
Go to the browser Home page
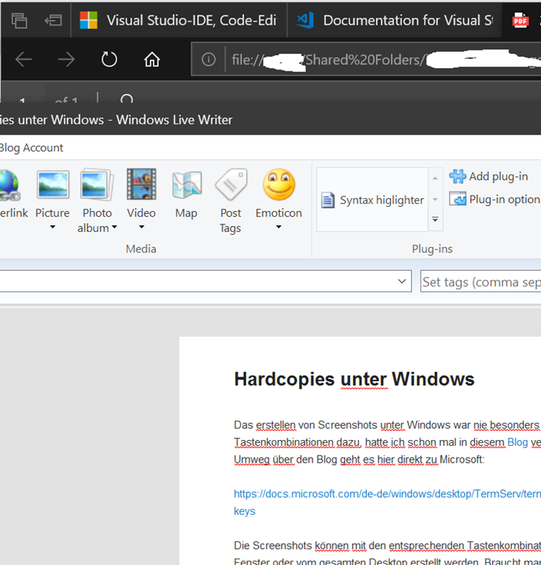click(152, 60)
